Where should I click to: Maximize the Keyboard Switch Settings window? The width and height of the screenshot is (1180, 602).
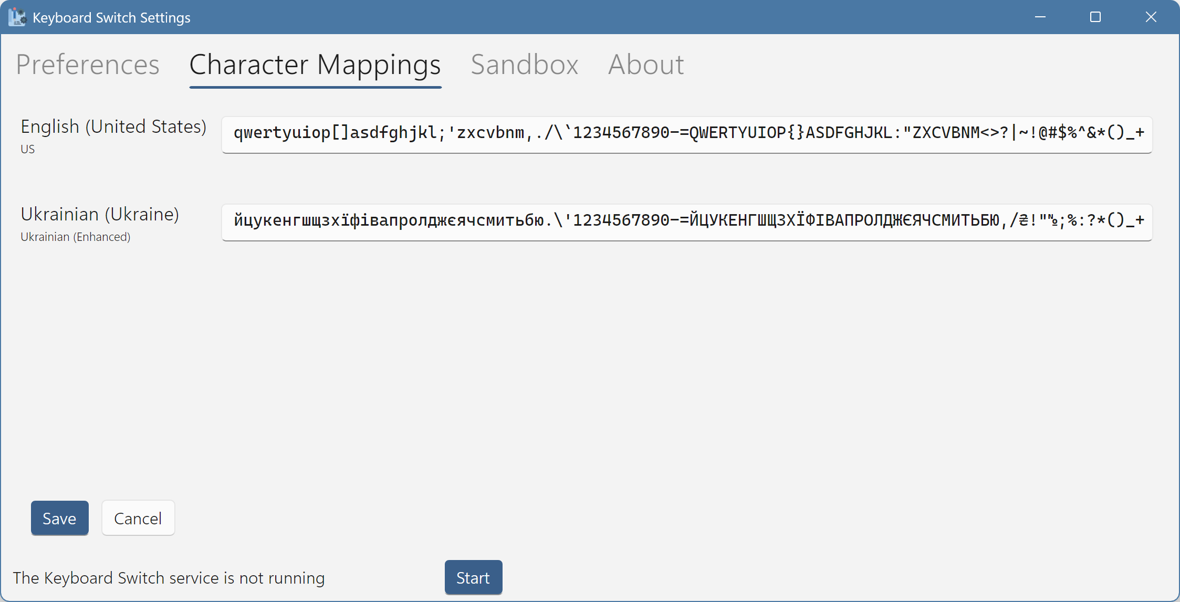click(1095, 17)
